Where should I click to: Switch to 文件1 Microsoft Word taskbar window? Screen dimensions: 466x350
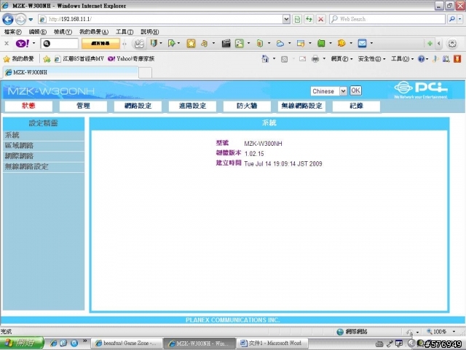tap(272, 343)
